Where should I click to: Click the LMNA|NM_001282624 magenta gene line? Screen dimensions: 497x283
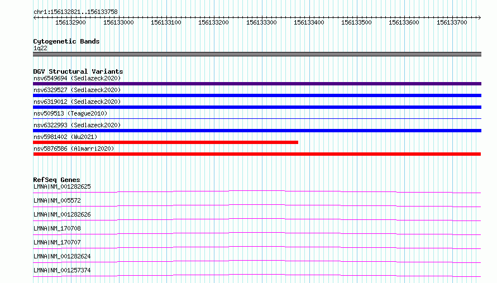click(x=257, y=261)
